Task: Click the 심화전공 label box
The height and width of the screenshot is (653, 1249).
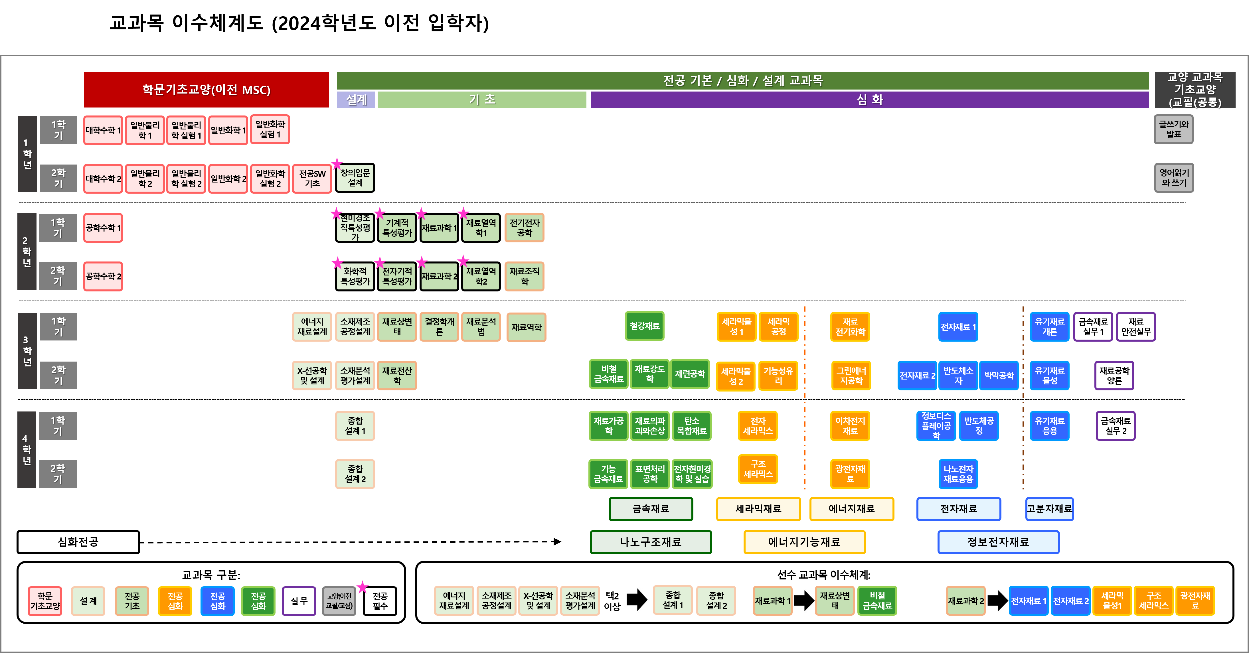Action: 78,542
